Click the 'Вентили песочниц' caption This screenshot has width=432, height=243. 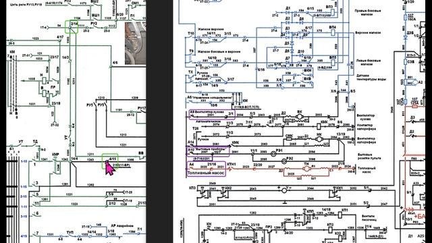tap(369, 217)
